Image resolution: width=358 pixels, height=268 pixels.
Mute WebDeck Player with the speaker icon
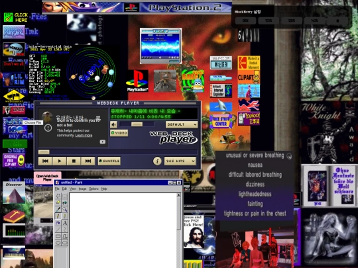[113, 124]
